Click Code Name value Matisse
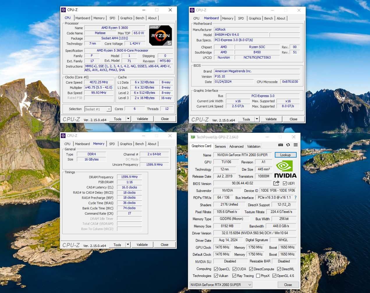The height and width of the screenshot is (293, 370). (x=100, y=33)
